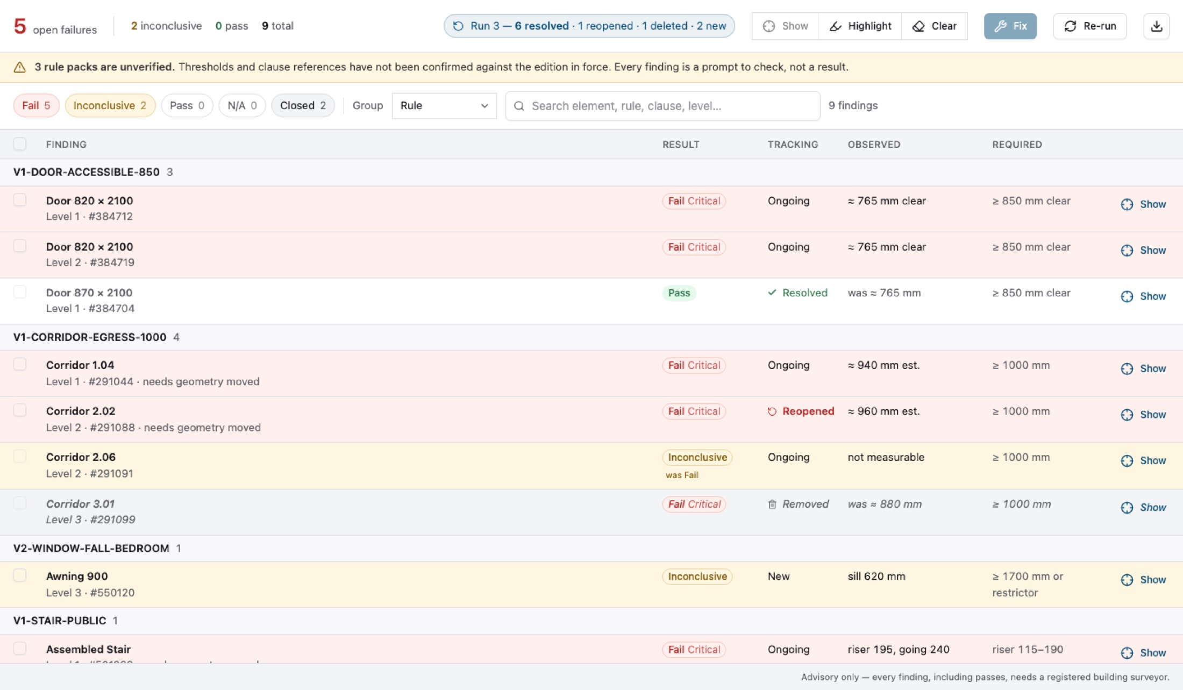The image size is (1183, 690).
Task: Tick checkbox for Corridor 2.06
Action: pyautogui.click(x=20, y=456)
